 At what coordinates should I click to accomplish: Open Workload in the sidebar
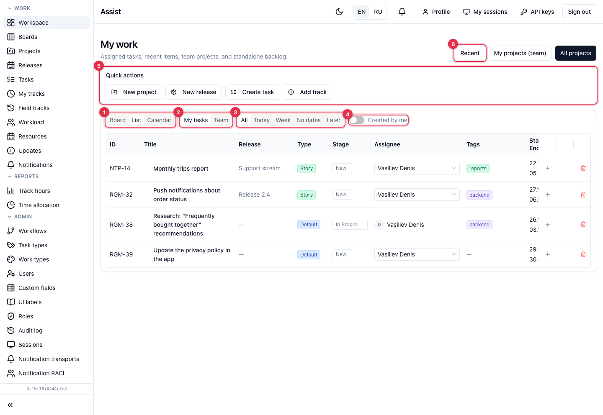pos(46,122)
